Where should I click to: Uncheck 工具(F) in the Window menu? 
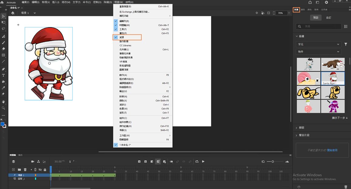tap(143, 29)
